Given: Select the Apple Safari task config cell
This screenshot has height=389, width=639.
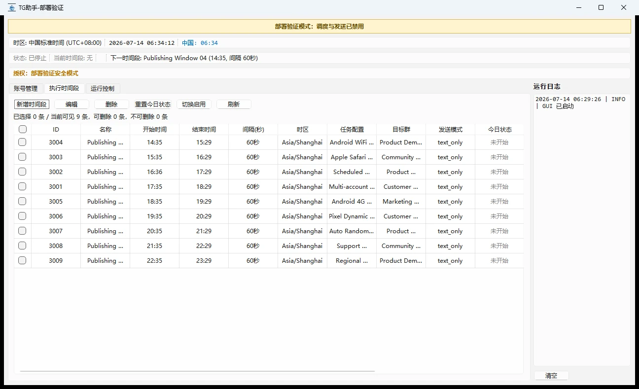Looking at the screenshot, I should 352,157.
